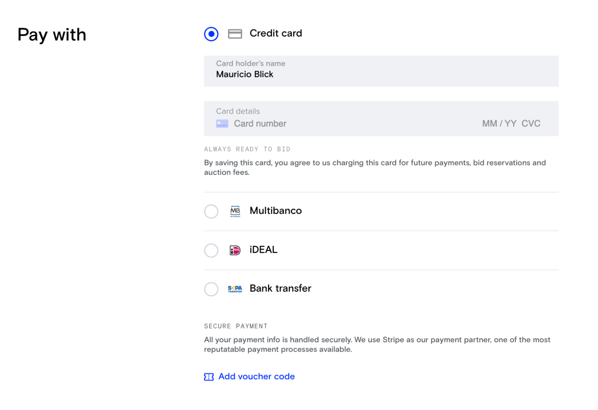Choose the iDEAL radio option

pyautogui.click(x=211, y=250)
